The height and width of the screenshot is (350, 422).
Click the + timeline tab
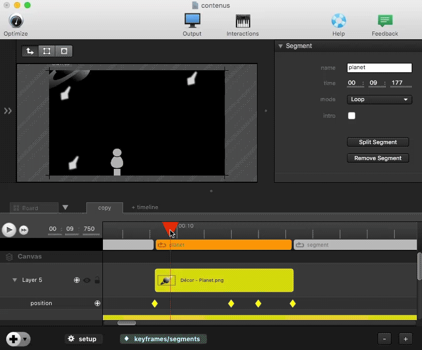(x=145, y=208)
